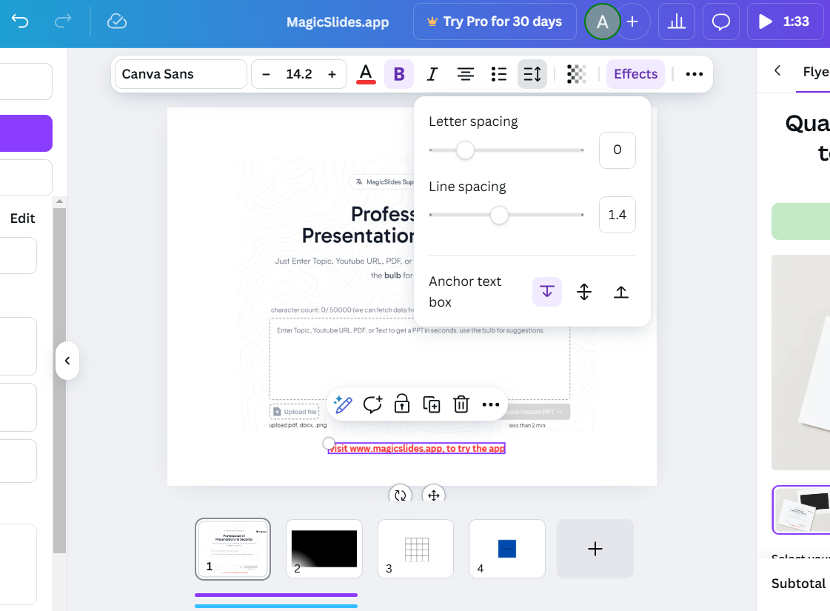Toggle italic formatting
The width and height of the screenshot is (830, 611).
(432, 74)
